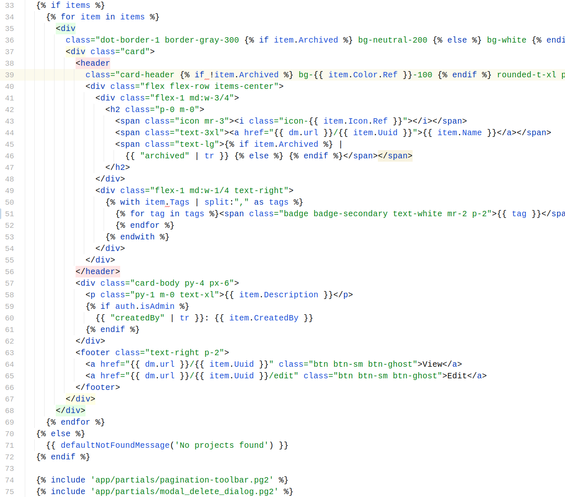Click the "Edit" anchor text
The width and height of the screenshot is (565, 497).
(457, 376)
